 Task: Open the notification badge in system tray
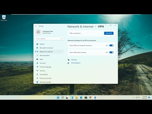pos(149,98)
